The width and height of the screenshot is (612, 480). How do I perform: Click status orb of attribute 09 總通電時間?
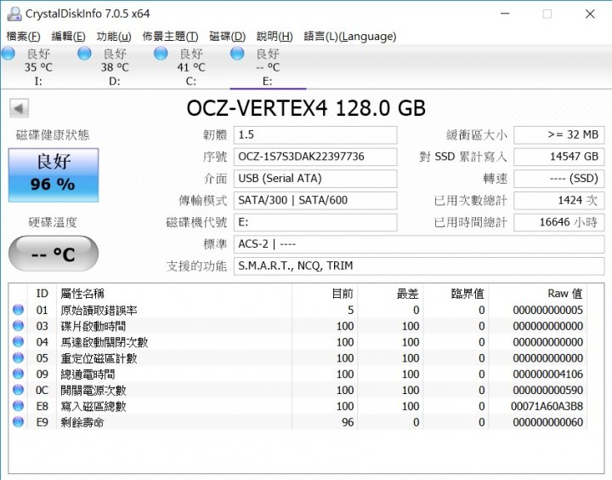coord(19,374)
